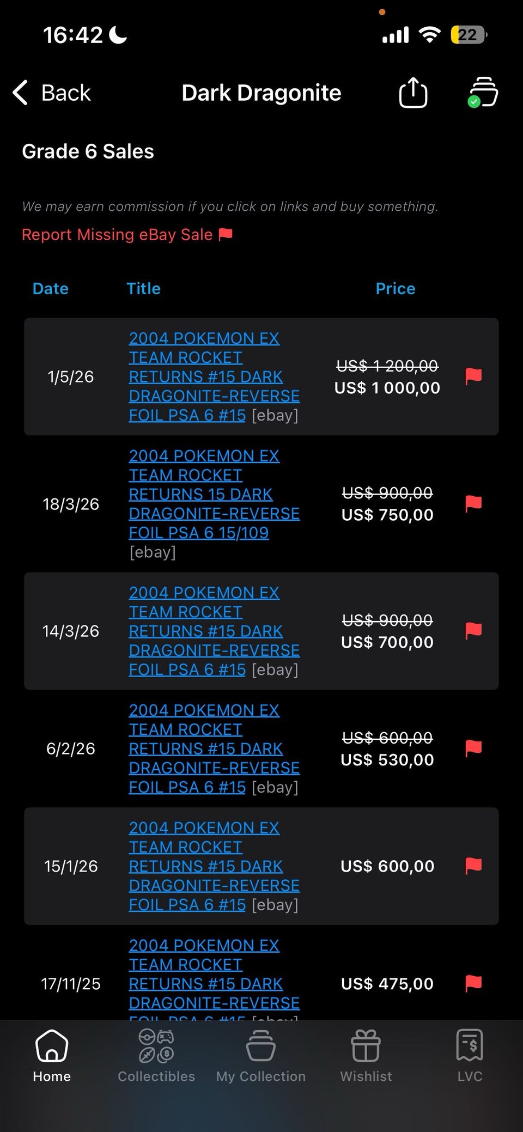Open the 1/5/26 eBay listing title link
The image size is (523, 1132).
click(x=214, y=376)
